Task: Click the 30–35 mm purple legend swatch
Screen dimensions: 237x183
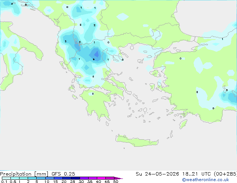Action: (84, 178)
